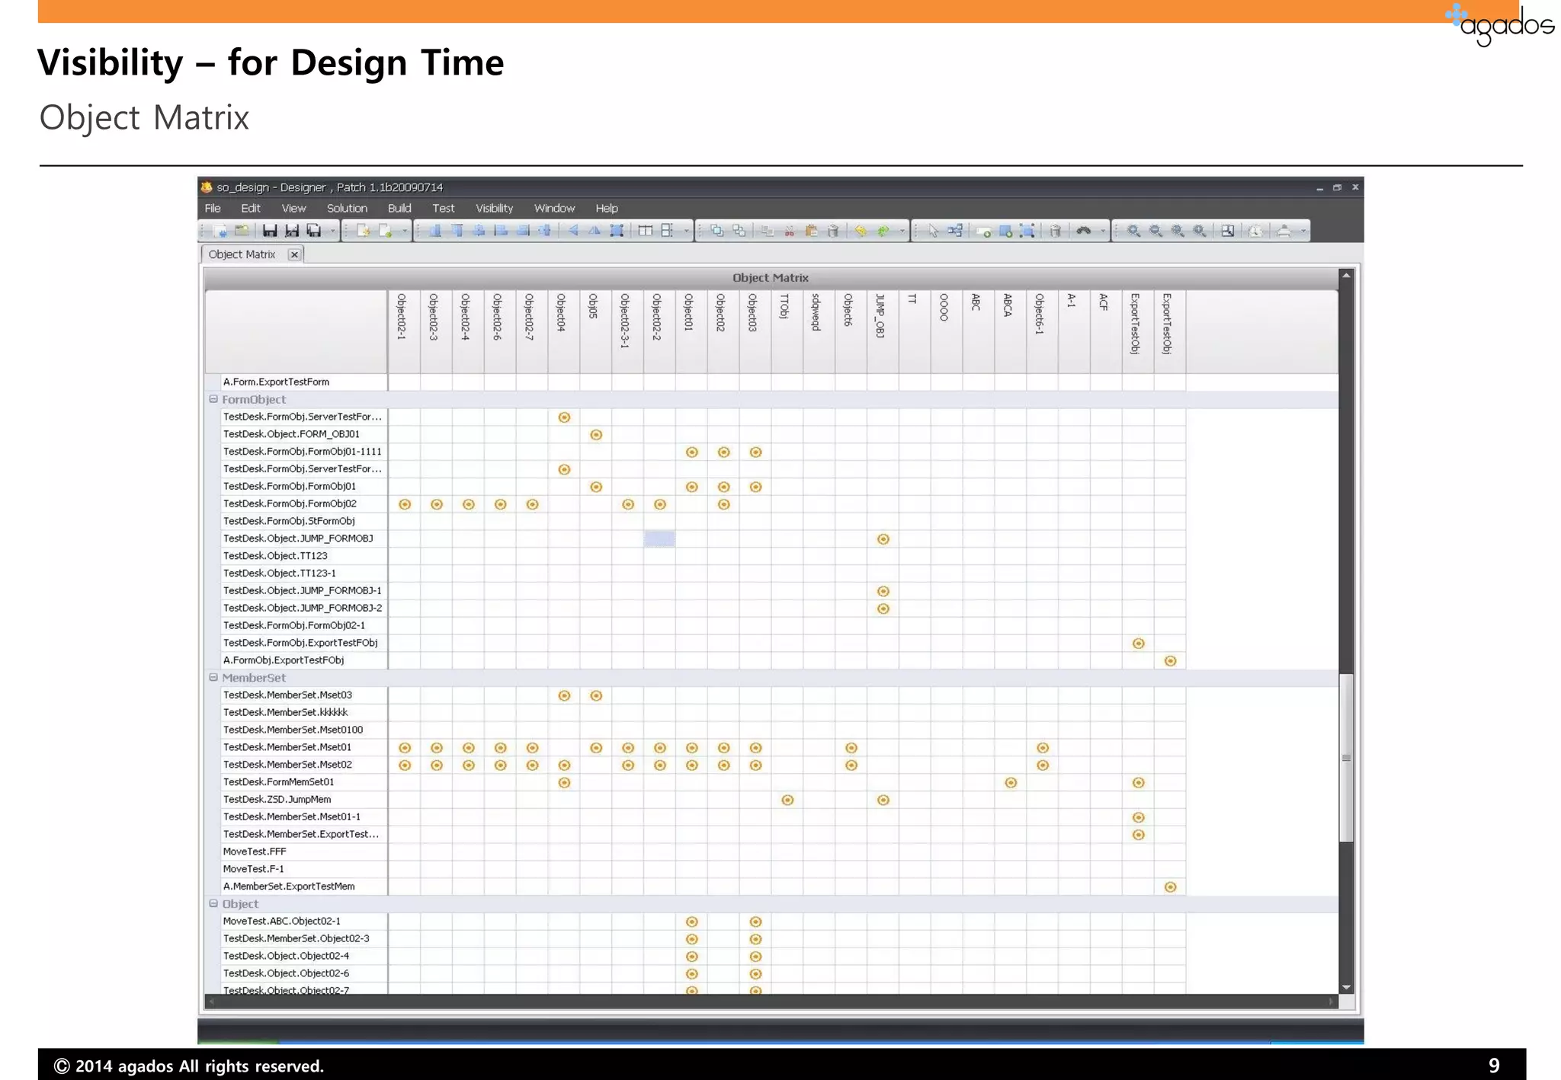The height and width of the screenshot is (1080, 1561).
Task: Toggle FormObj01 marker under Object01 column
Action: tap(691, 487)
